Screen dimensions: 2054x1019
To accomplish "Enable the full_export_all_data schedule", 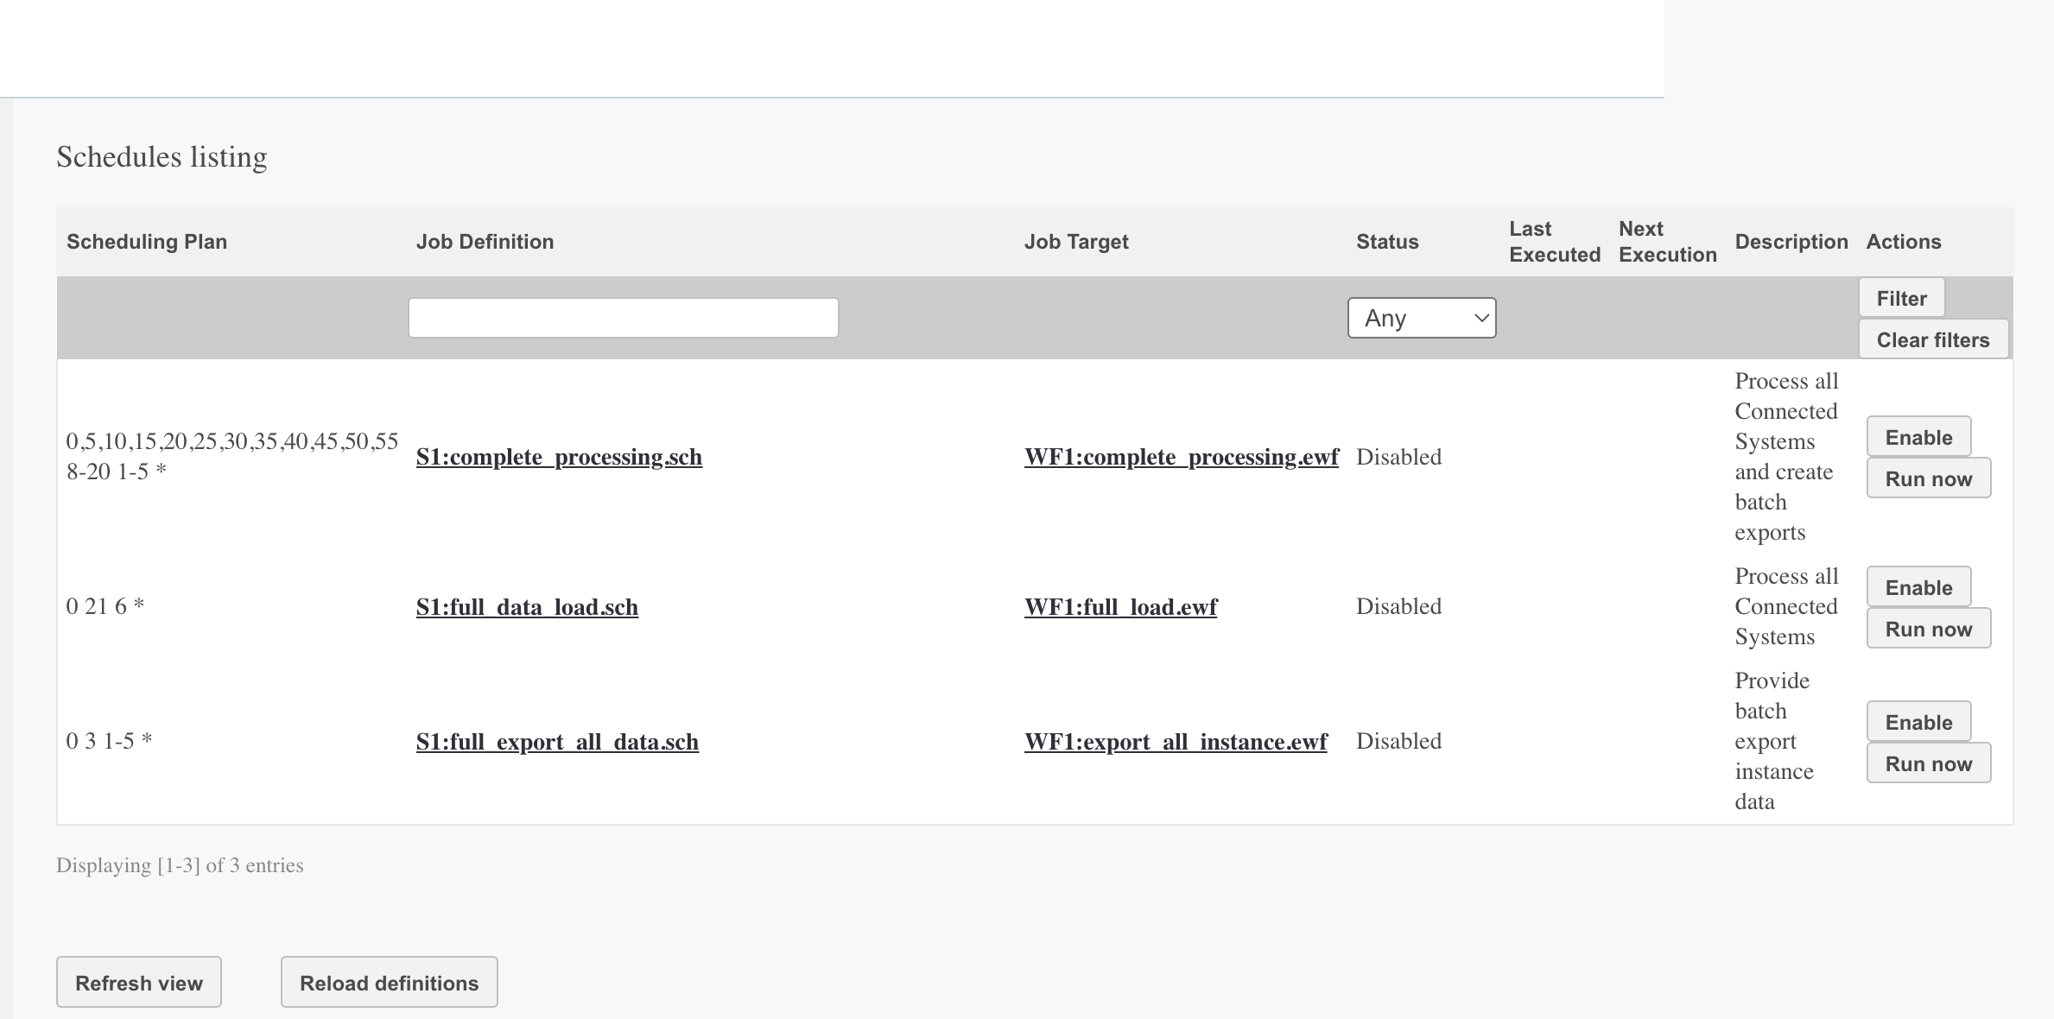I will coord(1918,721).
